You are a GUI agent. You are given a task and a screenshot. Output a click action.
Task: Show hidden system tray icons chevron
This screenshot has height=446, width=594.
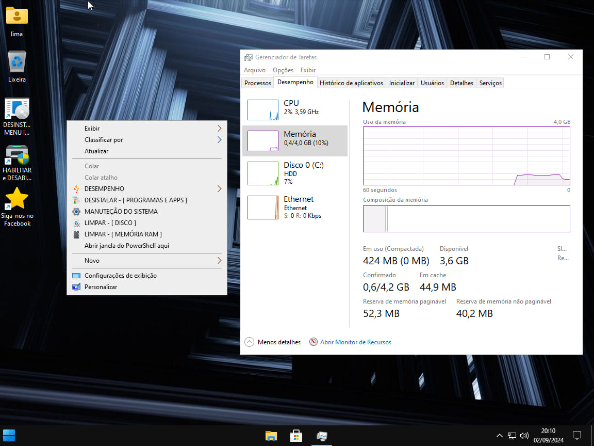[x=499, y=436]
